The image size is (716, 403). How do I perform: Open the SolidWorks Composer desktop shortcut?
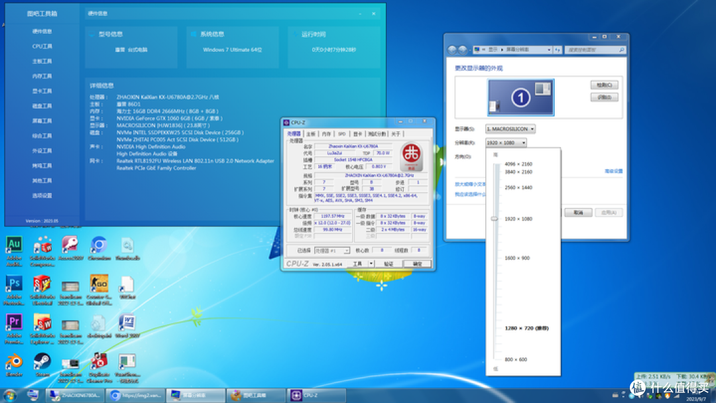coord(42,251)
